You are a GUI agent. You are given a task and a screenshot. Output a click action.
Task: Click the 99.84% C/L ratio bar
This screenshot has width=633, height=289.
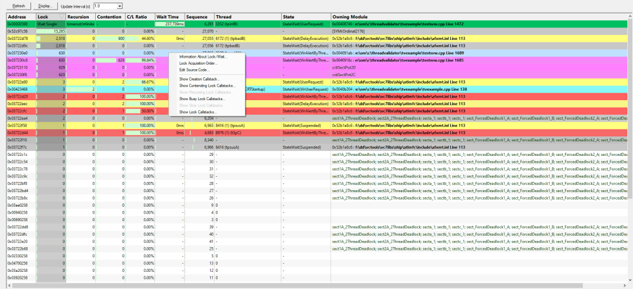[140, 60]
